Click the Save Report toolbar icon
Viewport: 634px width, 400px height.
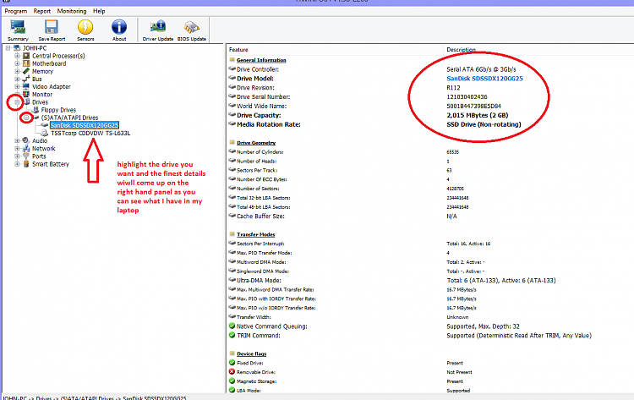52,30
